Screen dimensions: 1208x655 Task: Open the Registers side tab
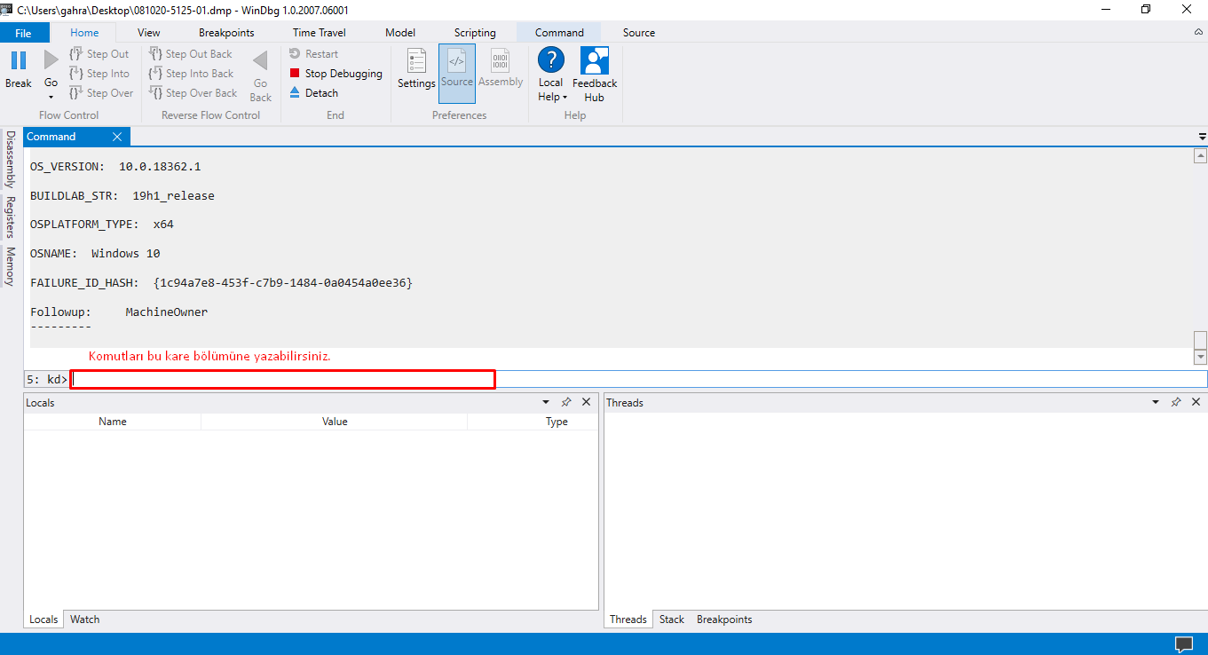coord(11,217)
